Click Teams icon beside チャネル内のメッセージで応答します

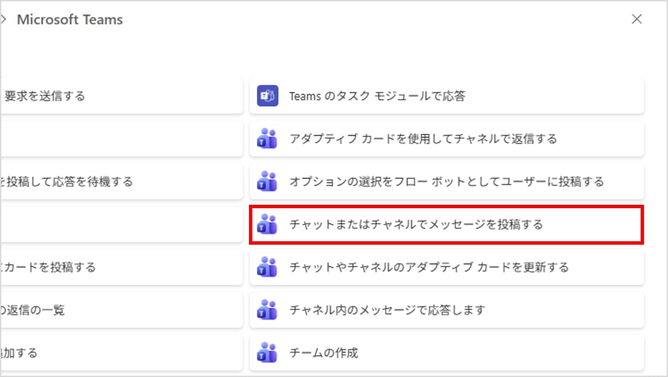[x=267, y=310]
